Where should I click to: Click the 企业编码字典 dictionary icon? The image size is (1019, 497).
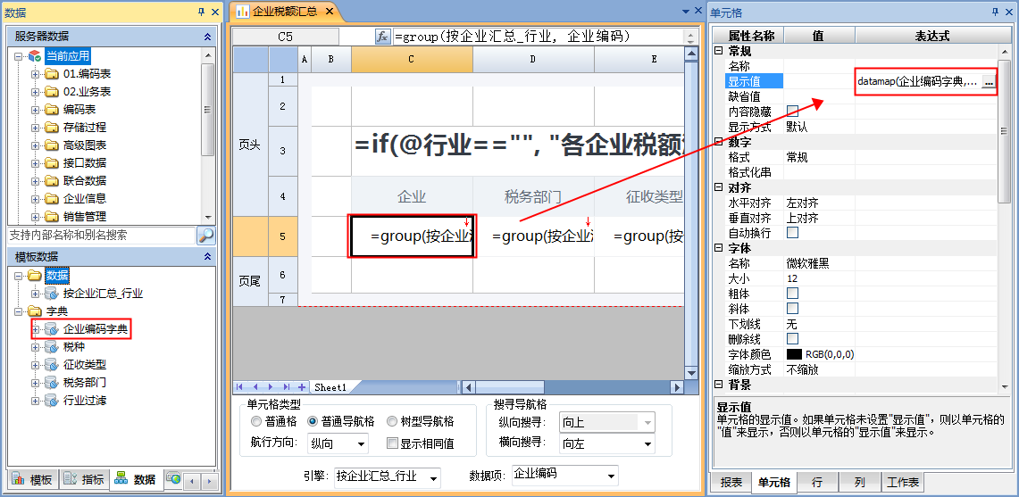click(53, 330)
